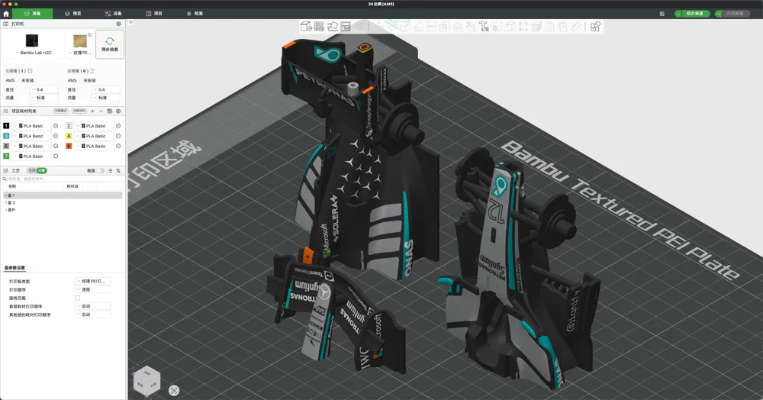Open the print plate mode dropdown arrow
The width and height of the screenshot is (763, 400).
[719, 14]
